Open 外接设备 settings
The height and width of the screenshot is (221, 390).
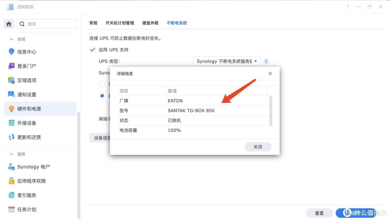40,123
